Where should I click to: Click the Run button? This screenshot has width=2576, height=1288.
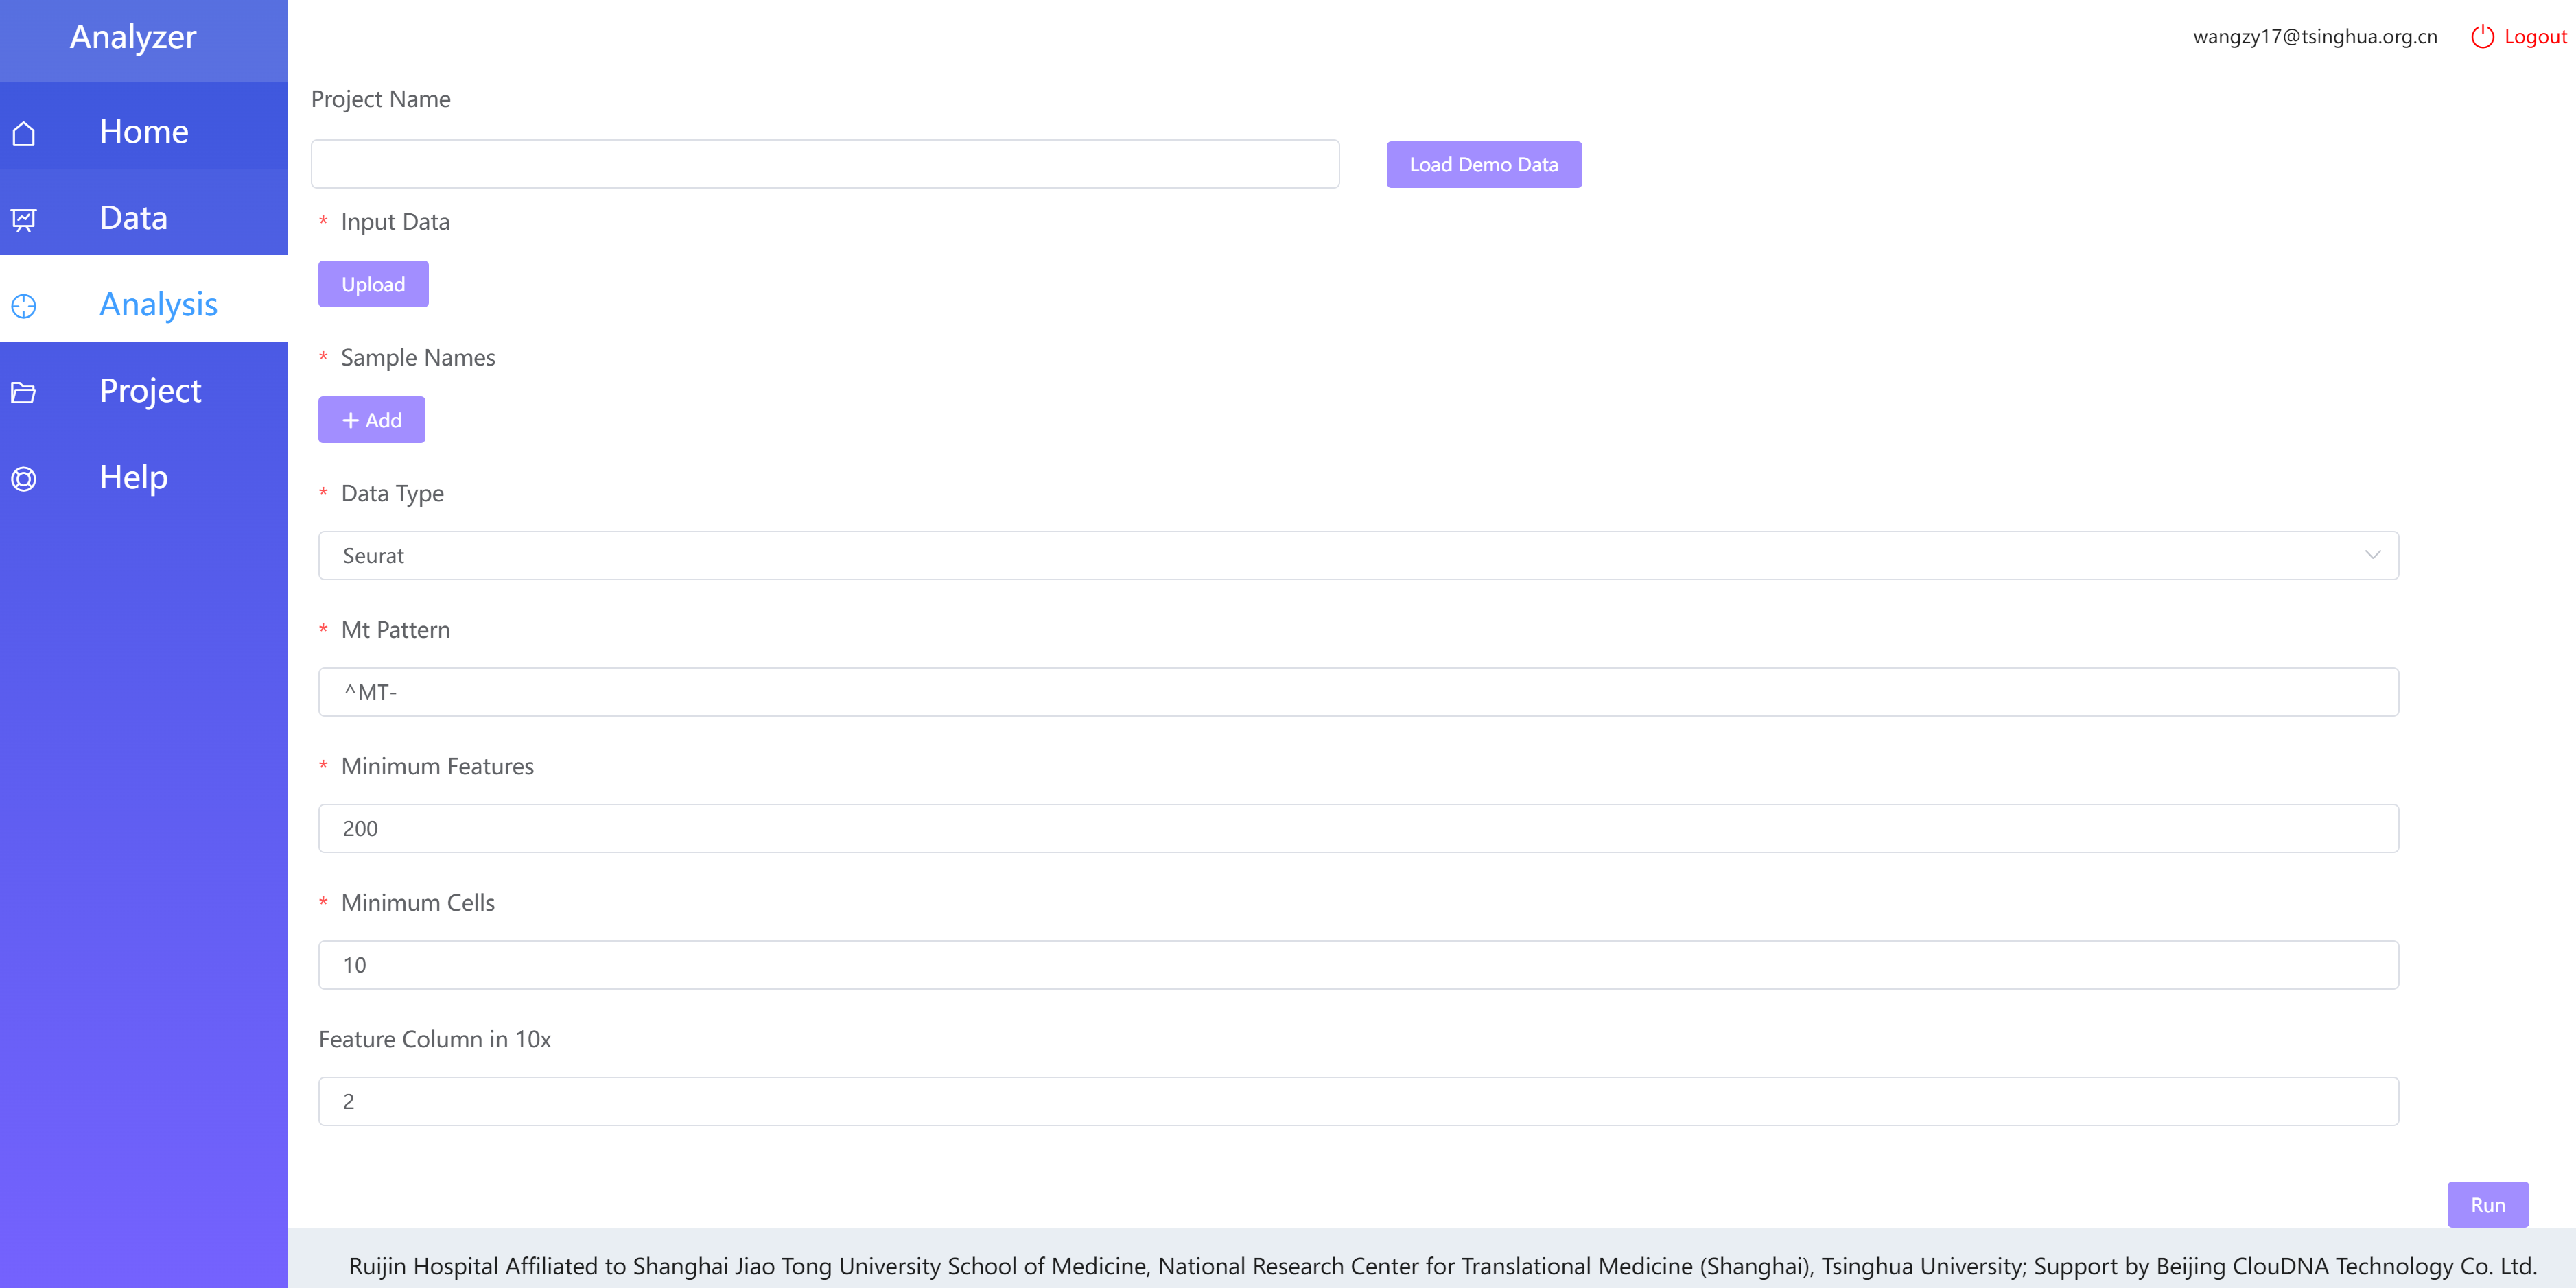(x=2492, y=1204)
